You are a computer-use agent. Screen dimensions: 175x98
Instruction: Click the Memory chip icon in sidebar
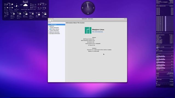[50, 26]
